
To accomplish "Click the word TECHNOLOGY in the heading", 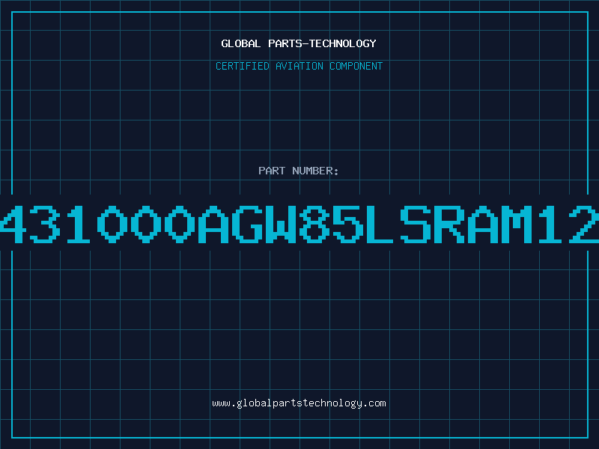I will pyautogui.click(x=343, y=43).
